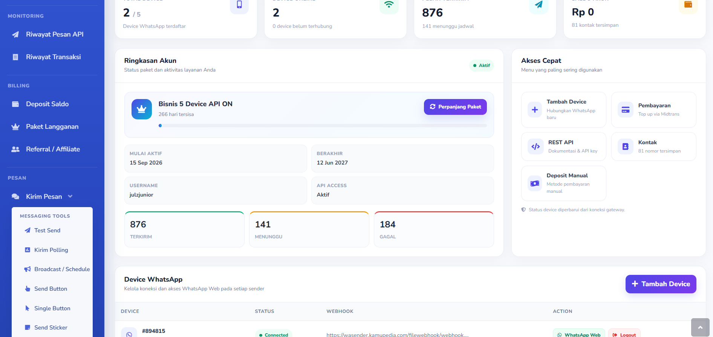
Task: Click the chat bubbles icon beside Kirim Pesan
Action: pyautogui.click(x=15, y=197)
